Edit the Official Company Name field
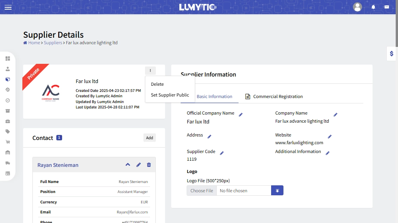This screenshot has height=223, width=398. pyautogui.click(x=241, y=115)
